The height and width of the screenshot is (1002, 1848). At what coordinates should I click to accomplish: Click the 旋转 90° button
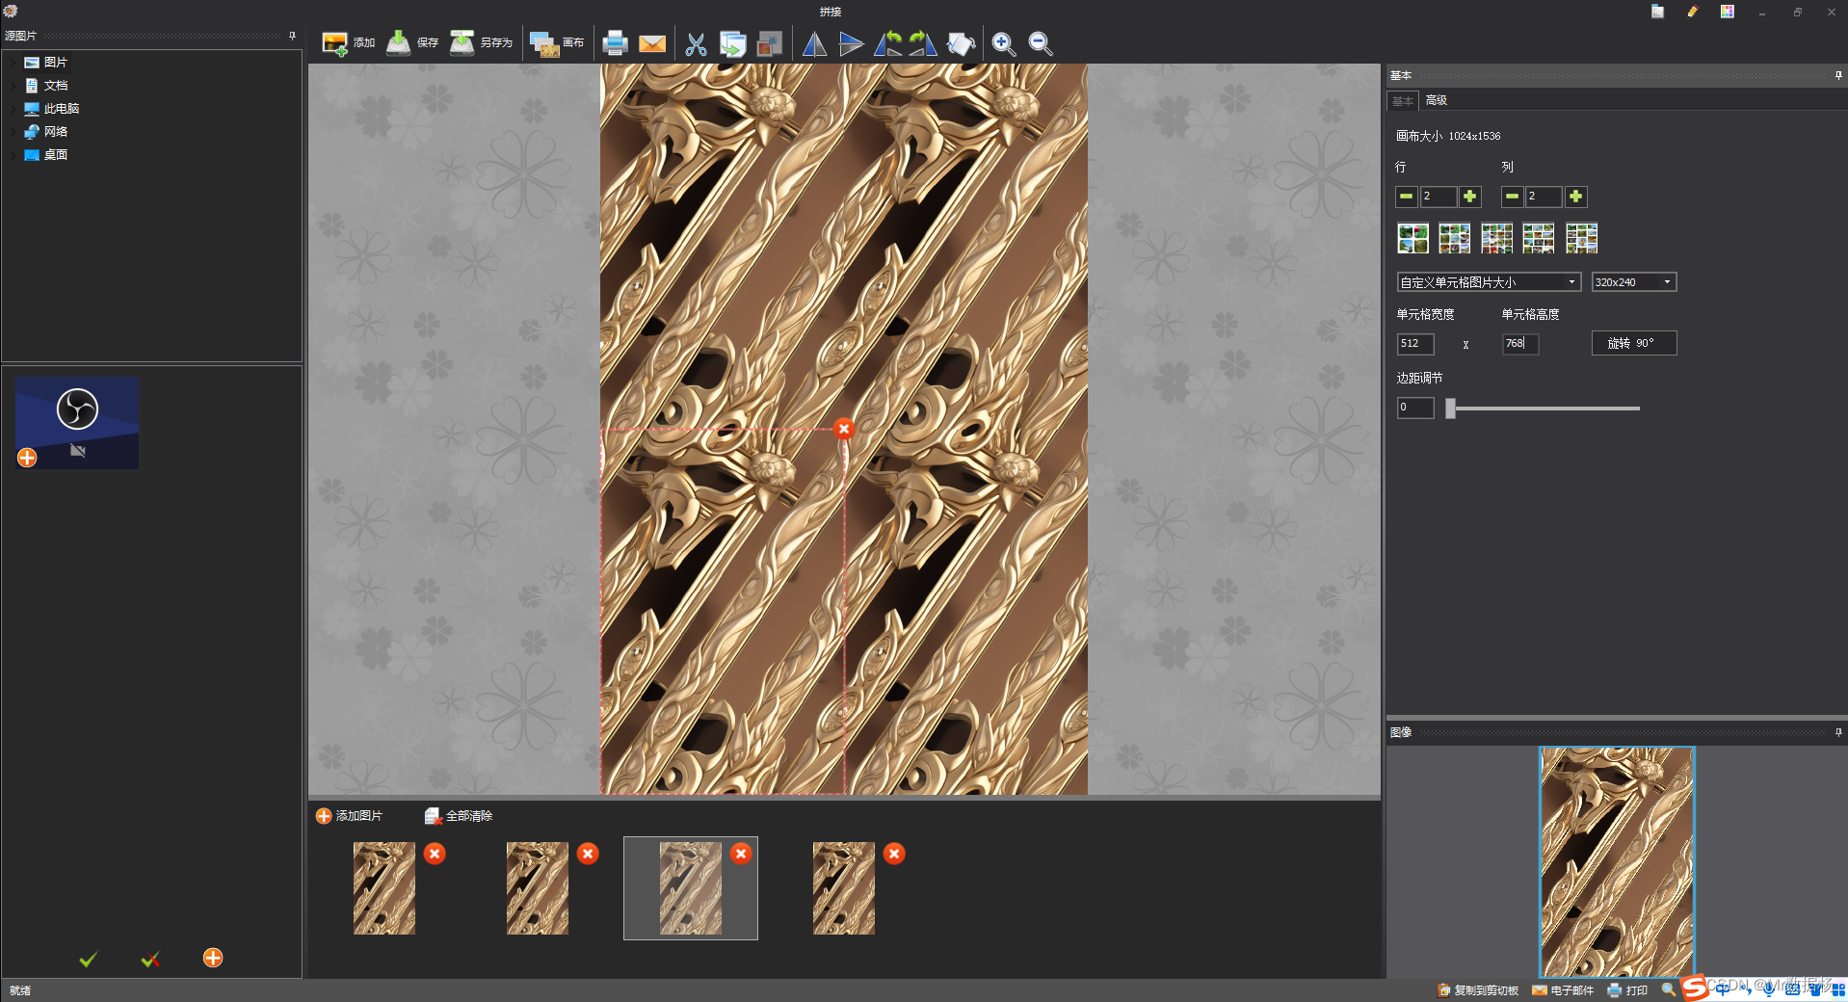pos(1634,343)
